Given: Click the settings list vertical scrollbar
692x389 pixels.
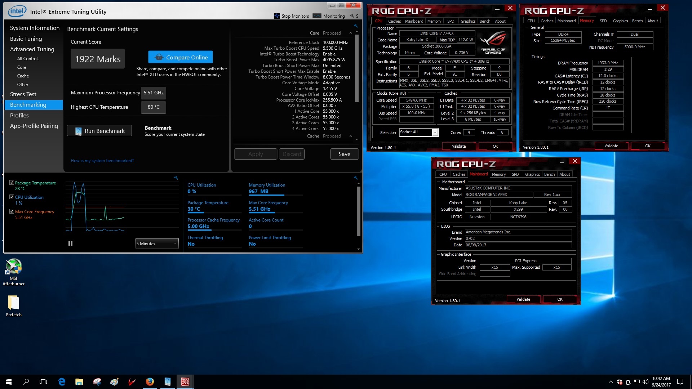Looking at the screenshot, I should point(357,68).
